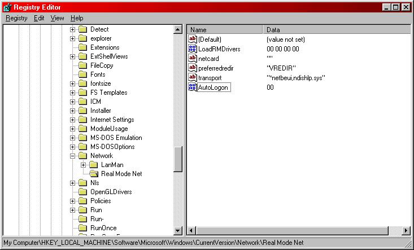Viewport: 414px width, 250px height.
Task: Expand the Nls key
Action: click(x=72, y=183)
